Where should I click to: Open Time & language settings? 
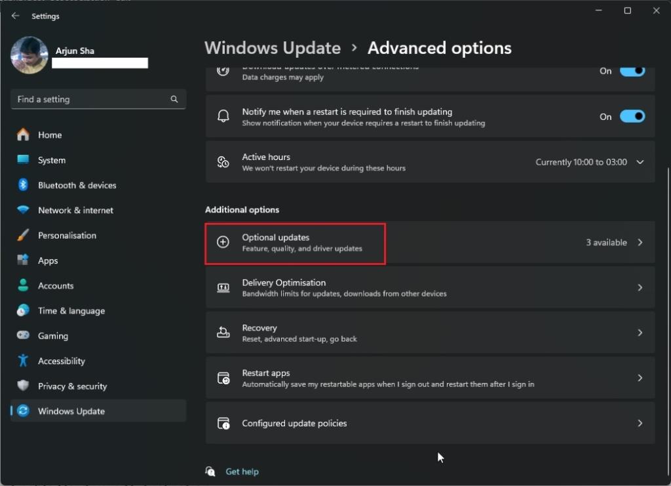coord(22,310)
